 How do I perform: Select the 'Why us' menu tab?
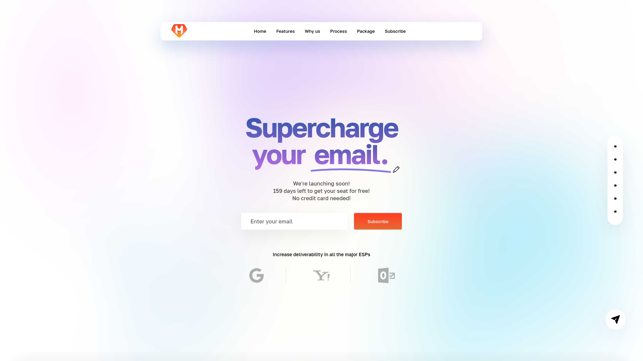(312, 31)
